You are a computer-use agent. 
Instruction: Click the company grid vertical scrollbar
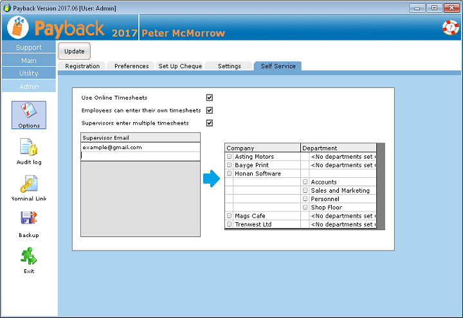(380, 186)
